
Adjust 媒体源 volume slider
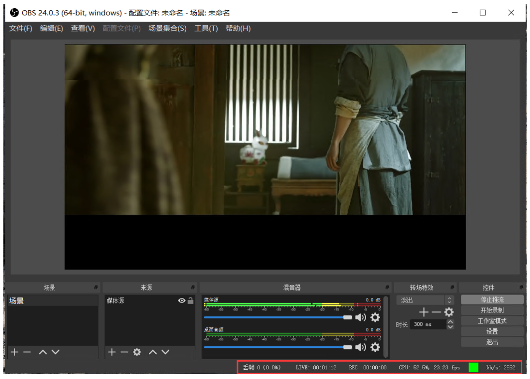[278, 317]
